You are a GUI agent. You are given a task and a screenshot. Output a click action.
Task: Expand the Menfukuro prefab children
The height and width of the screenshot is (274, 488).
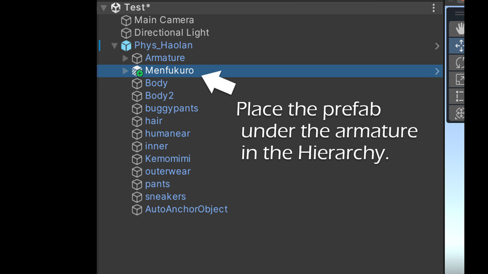(x=125, y=71)
